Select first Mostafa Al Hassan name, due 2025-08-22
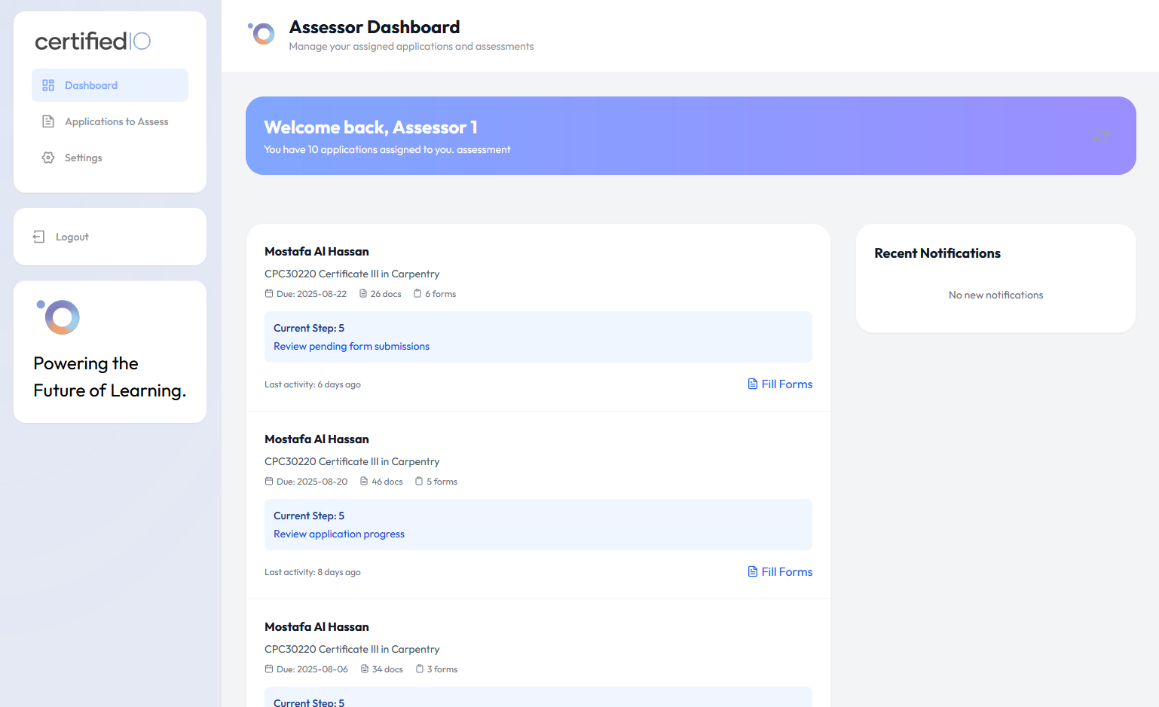Viewport: 1159px width, 707px height. point(317,252)
